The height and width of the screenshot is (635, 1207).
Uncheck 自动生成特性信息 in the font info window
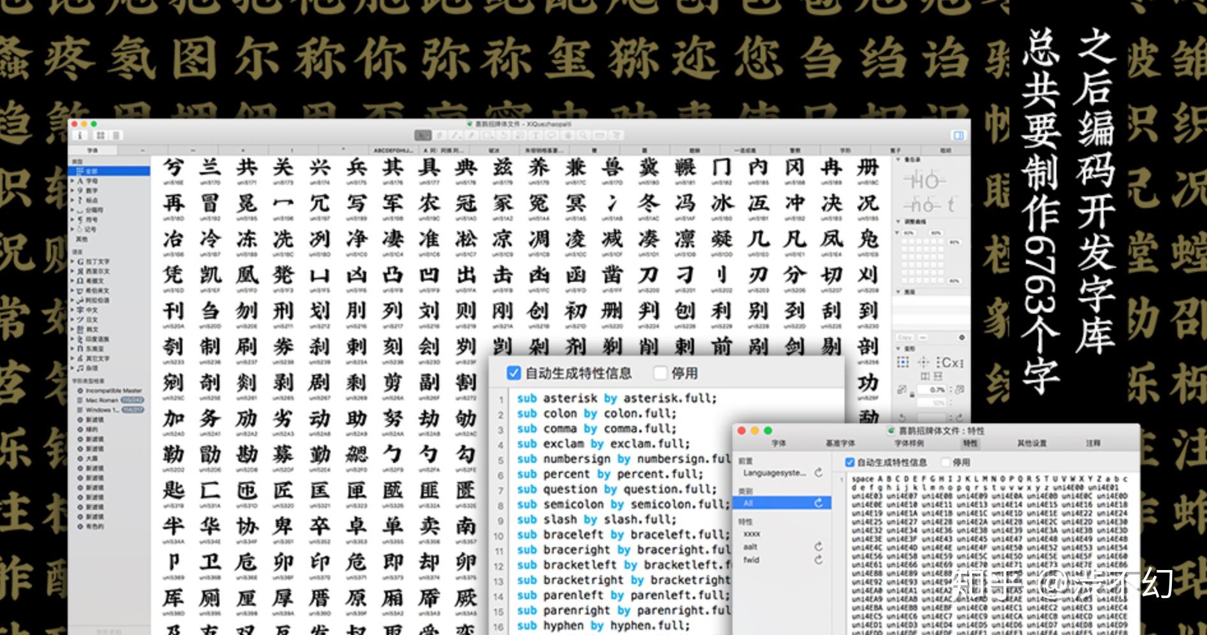pyautogui.click(x=850, y=462)
